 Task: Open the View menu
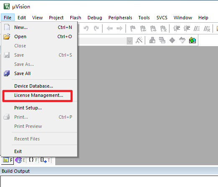click(37, 18)
